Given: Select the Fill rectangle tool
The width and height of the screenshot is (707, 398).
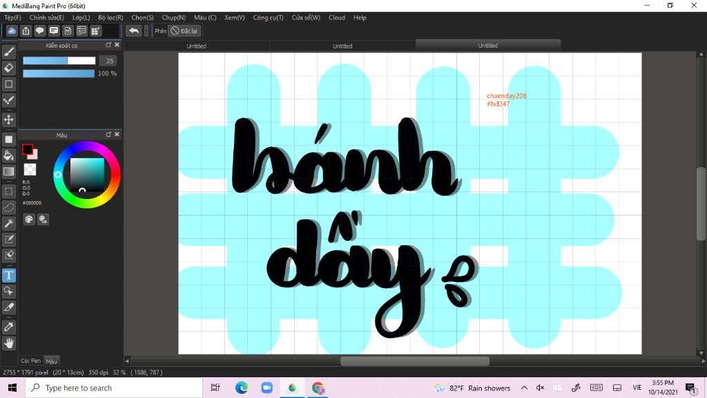Looking at the screenshot, I should click(8, 140).
